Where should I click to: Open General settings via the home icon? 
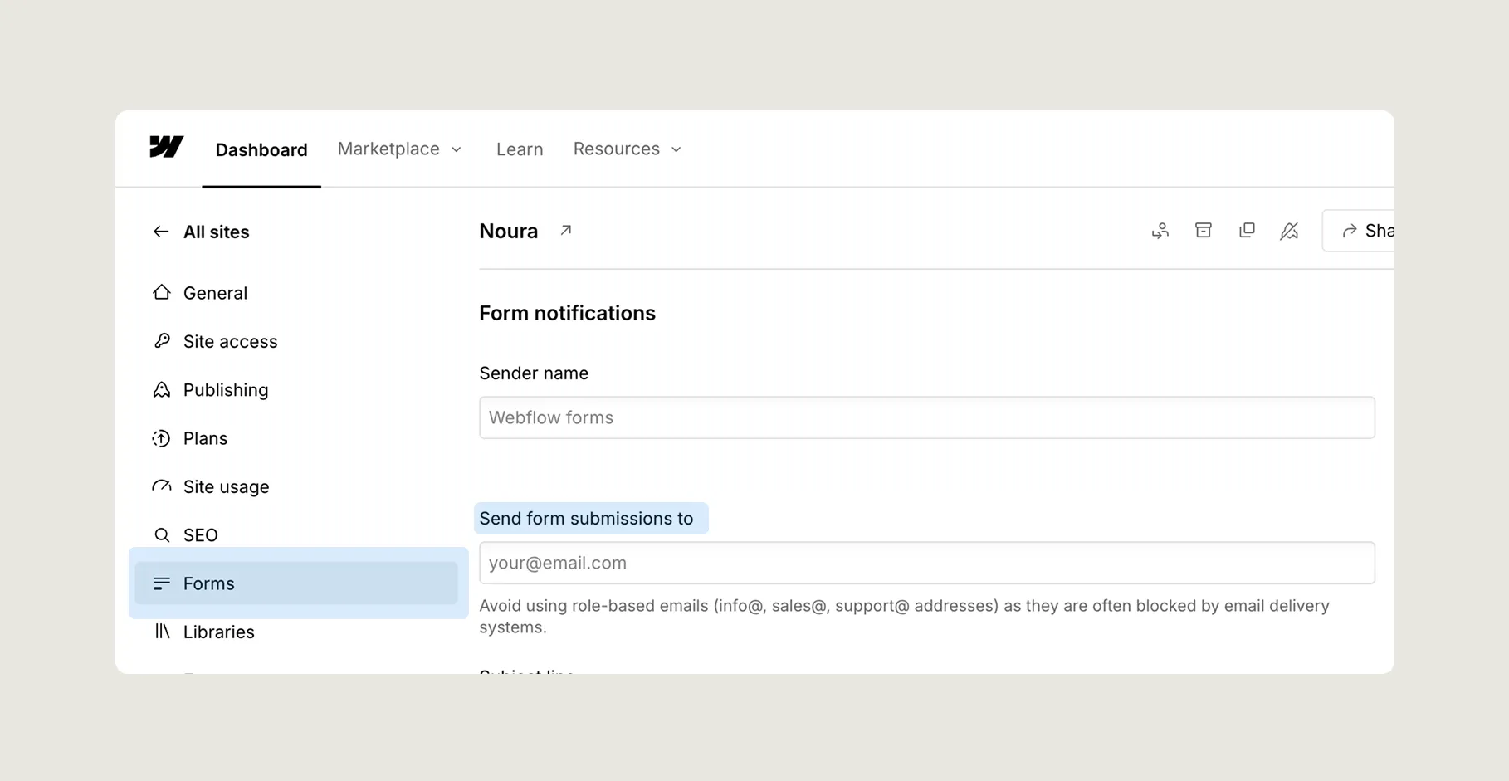point(162,292)
